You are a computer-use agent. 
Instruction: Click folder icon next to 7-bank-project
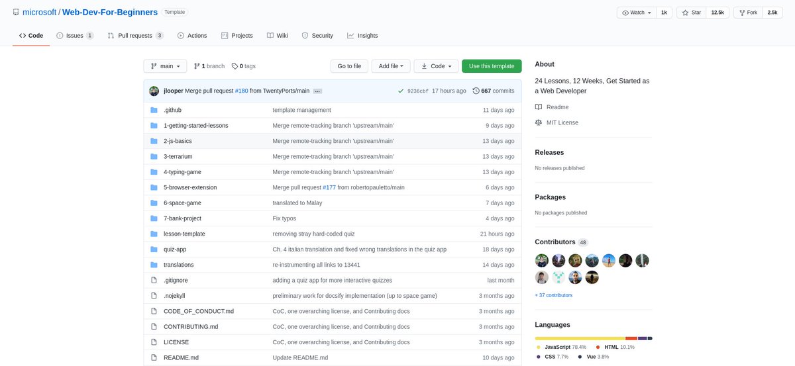coord(154,218)
